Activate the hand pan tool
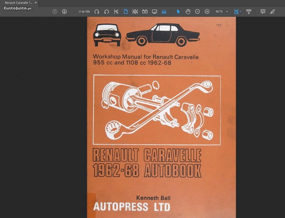The image size is (285, 218). click(x=188, y=11)
